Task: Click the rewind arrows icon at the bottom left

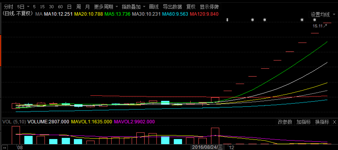Action: coord(5,148)
